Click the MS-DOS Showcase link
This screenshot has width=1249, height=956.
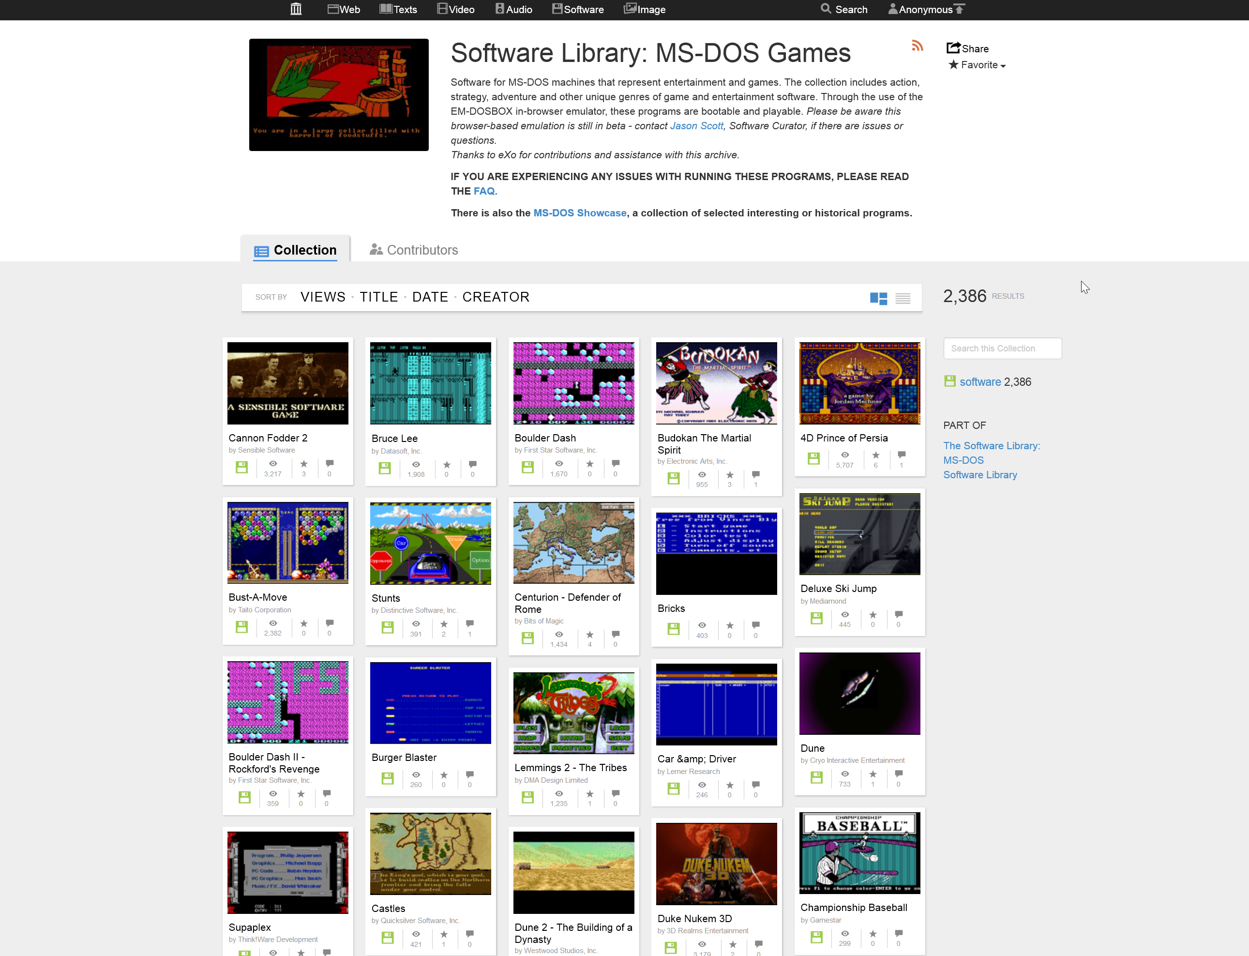click(579, 212)
